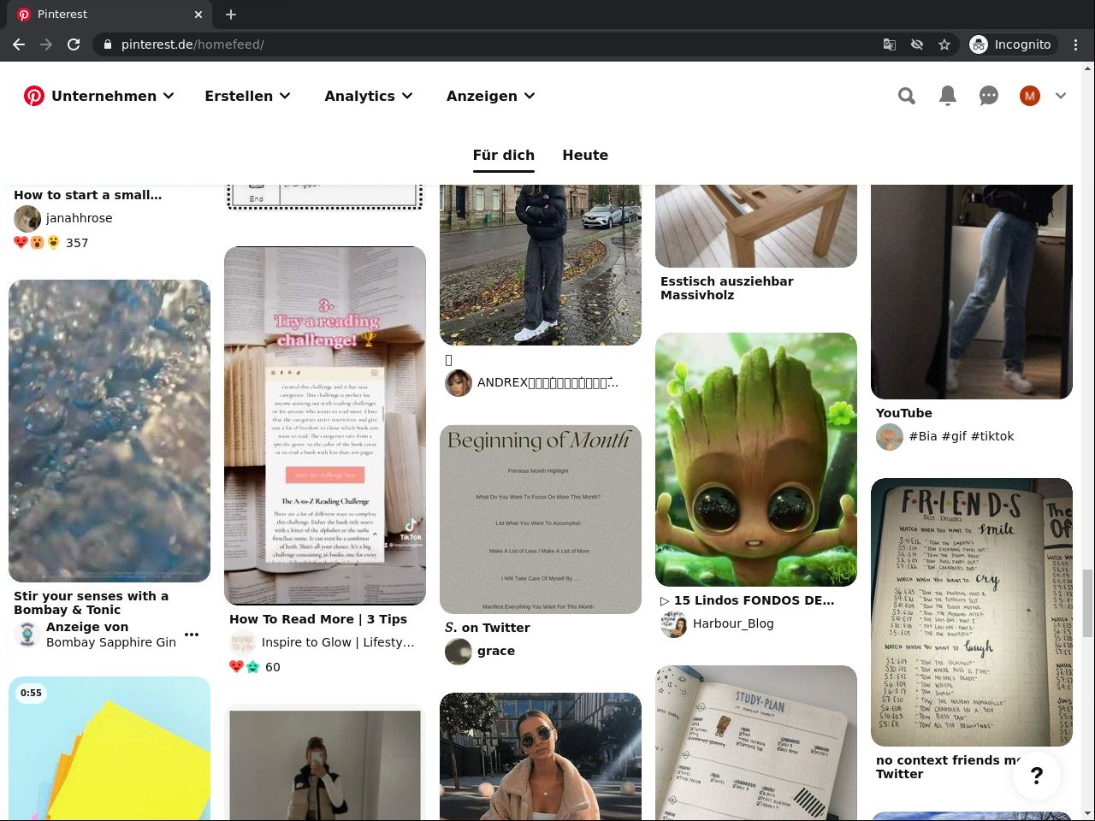Click the grace username
Image resolution: width=1095 pixels, height=821 pixels.
(x=496, y=651)
